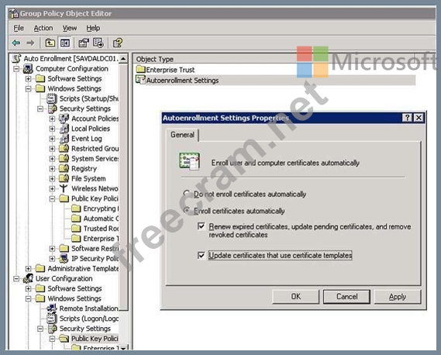Collapse the Computer Configuration tree node

16,69
